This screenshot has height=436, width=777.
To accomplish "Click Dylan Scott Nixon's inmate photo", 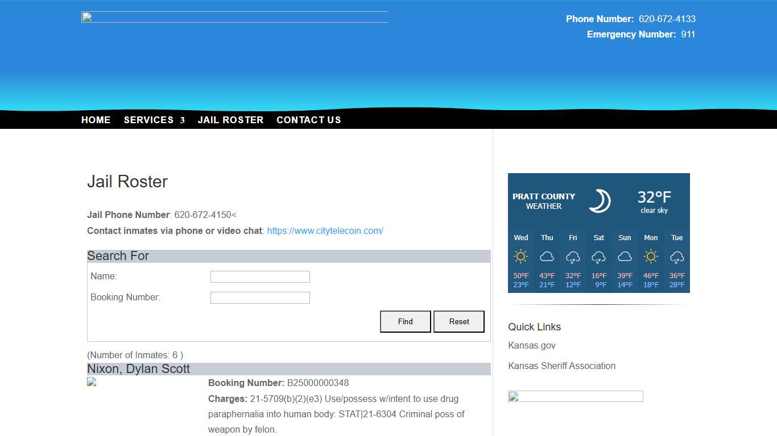I will click(92, 382).
